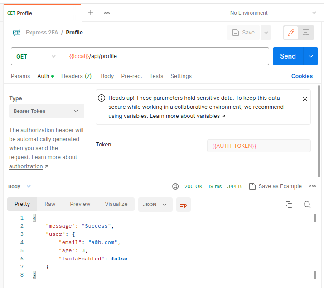
Task: Click the info icon in the banner
Action: point(102,98)
